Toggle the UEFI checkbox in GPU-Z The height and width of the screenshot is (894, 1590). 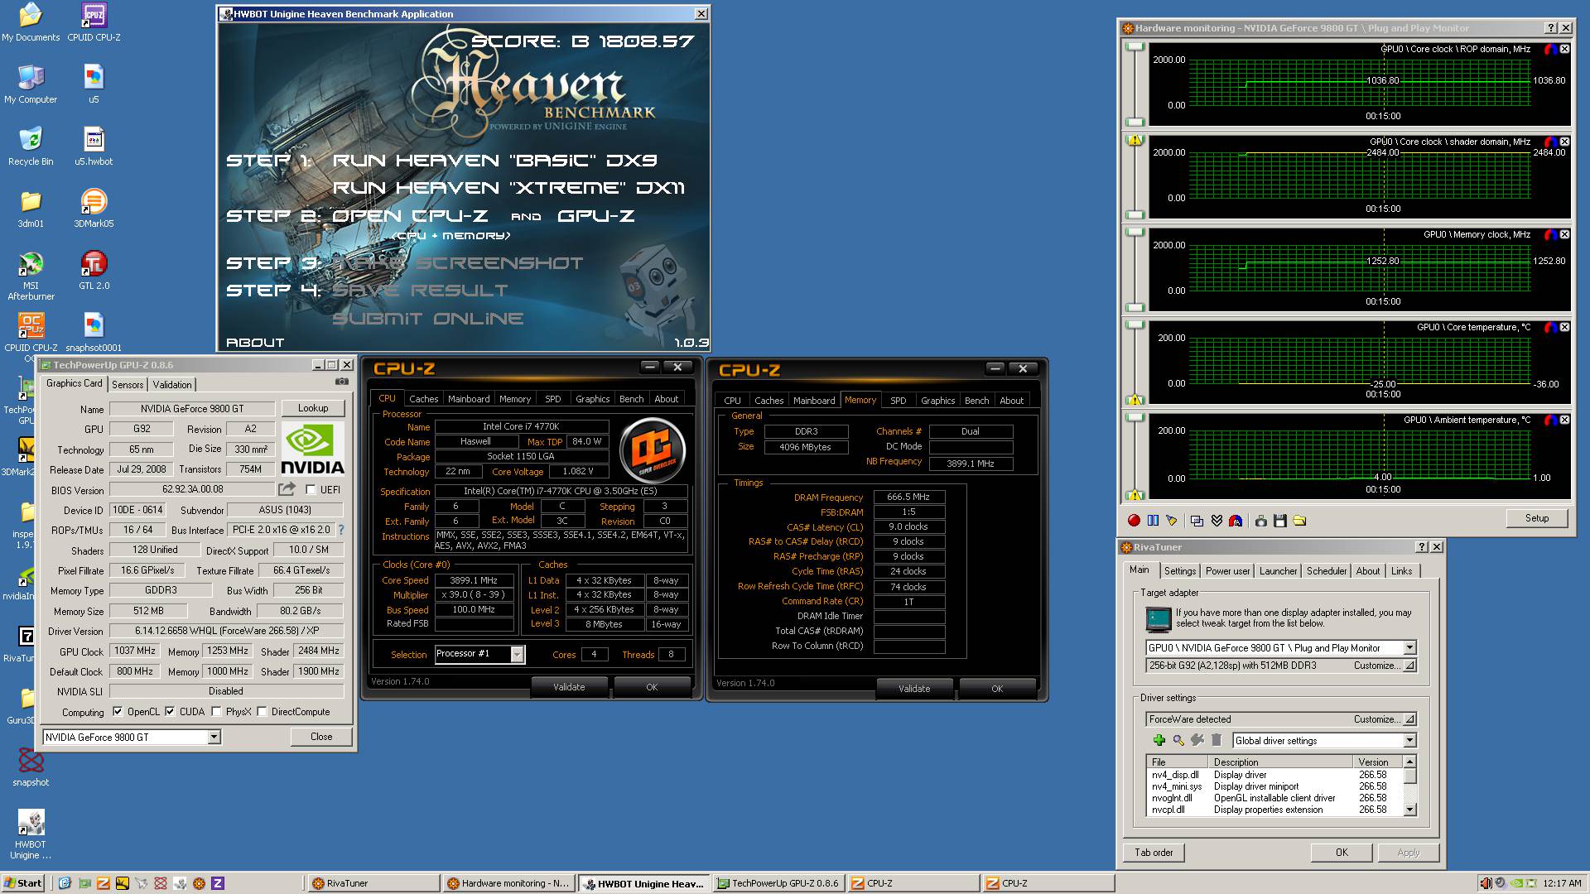(311, 490)
